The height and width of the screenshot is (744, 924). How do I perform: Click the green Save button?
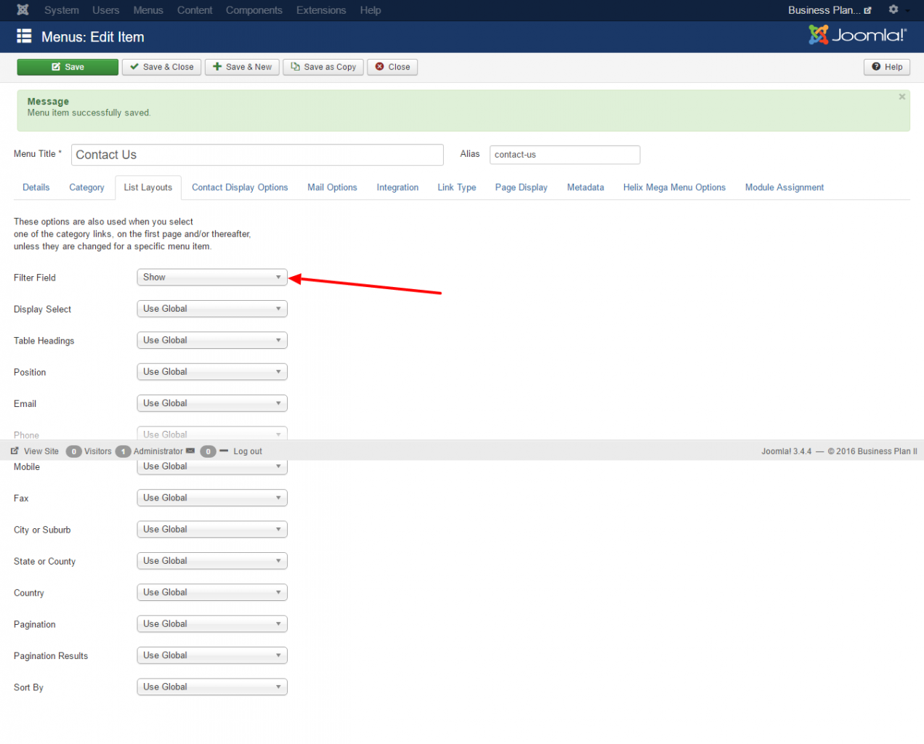[68, 67]
